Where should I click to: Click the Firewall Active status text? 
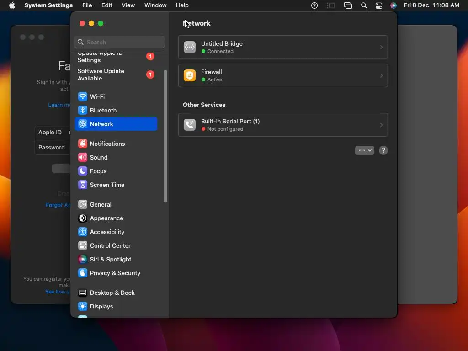point(215,80)
